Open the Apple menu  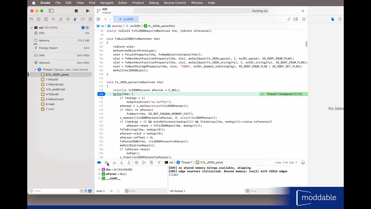pos(34,3)
